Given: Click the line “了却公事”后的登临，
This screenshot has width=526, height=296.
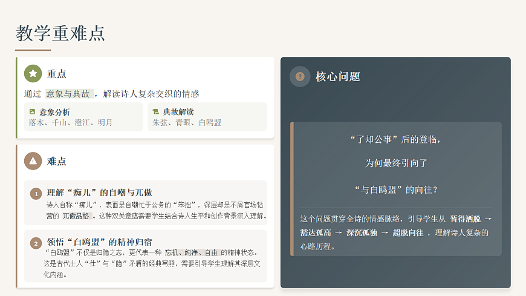Looking at the screenshot, I should pos(396,139).
